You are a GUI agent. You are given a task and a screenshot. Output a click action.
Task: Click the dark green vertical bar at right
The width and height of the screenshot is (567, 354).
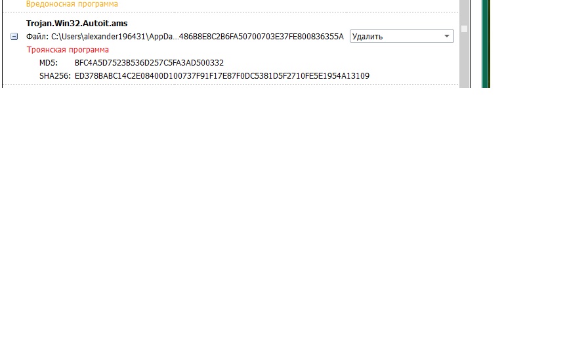[x=486, y=43]
